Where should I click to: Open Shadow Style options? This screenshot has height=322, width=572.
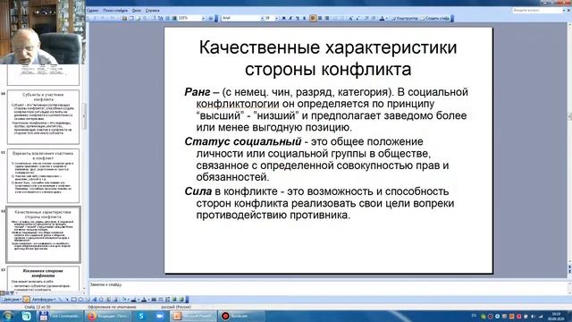[174, 300]
